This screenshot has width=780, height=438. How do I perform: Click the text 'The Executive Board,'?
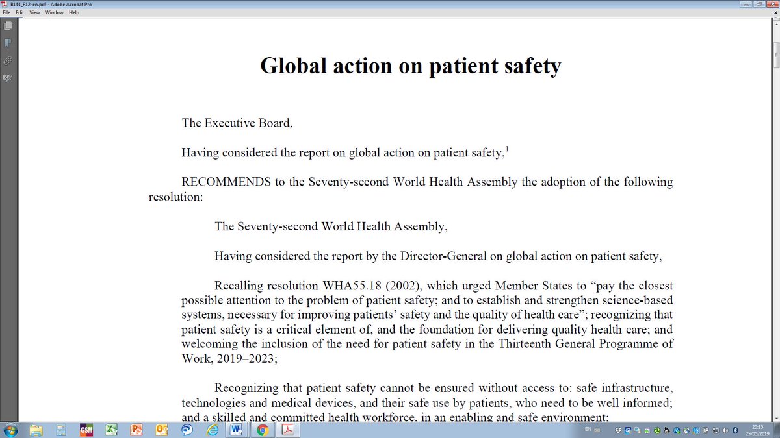pos(237,123)
